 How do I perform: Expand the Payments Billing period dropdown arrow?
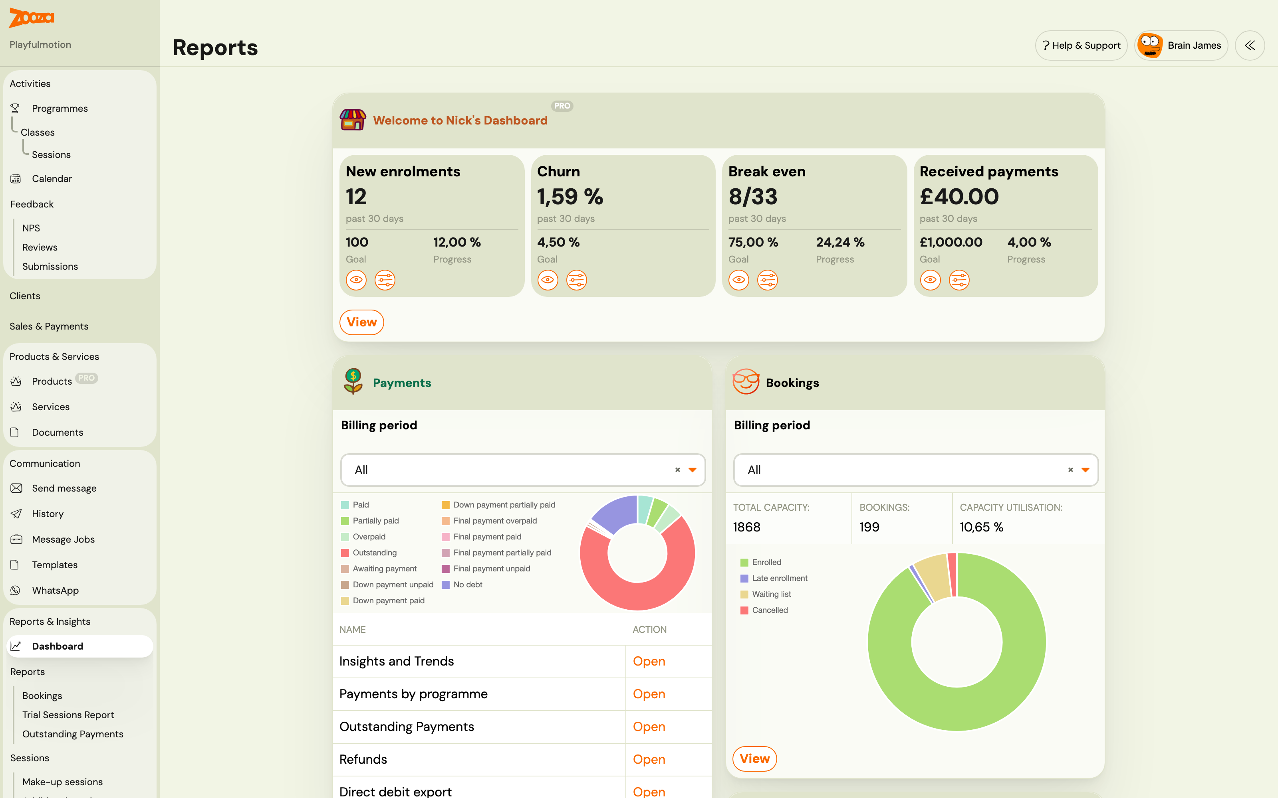(x=693, y=470)
